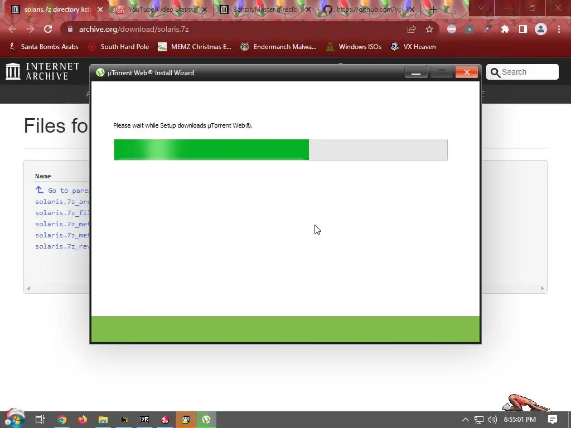Open a new tab with the plus button

[433, 9]
